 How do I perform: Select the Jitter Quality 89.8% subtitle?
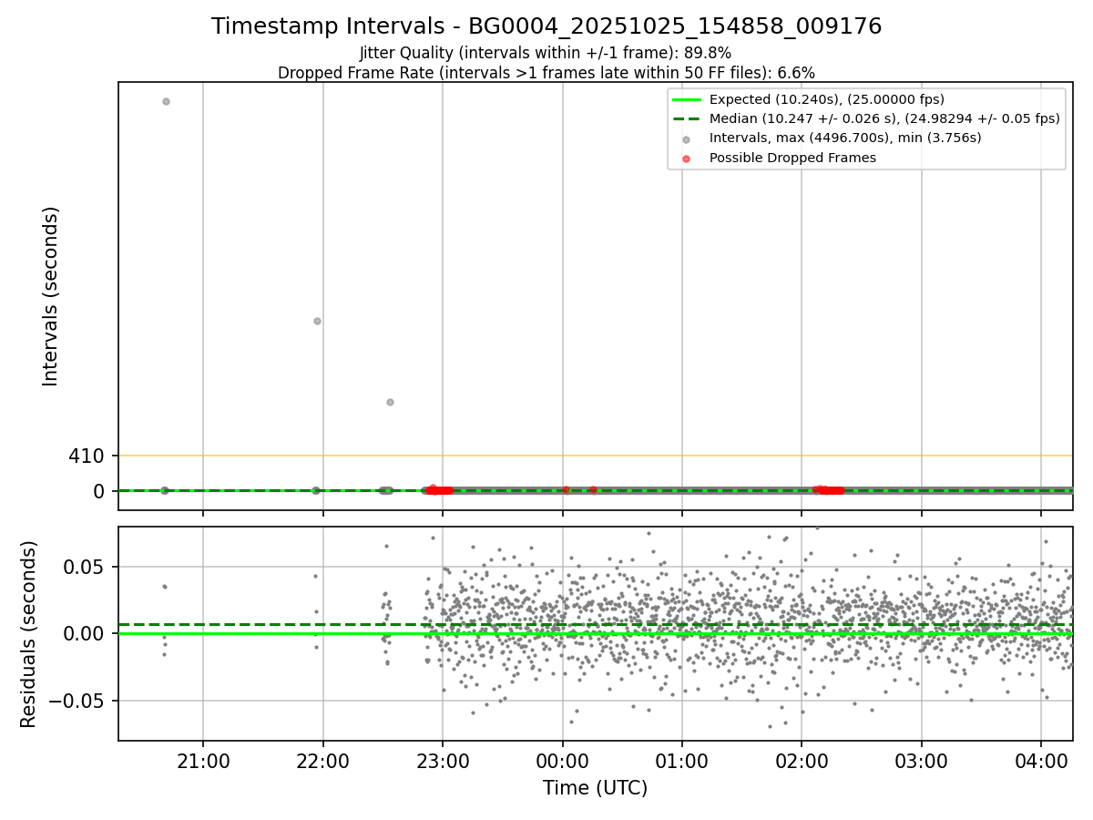point(546,53)
